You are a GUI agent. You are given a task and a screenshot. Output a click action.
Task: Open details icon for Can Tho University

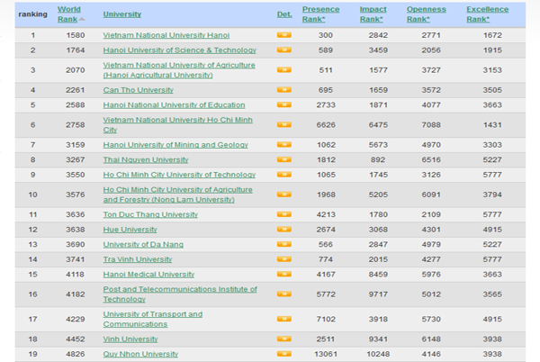point(283,89)
